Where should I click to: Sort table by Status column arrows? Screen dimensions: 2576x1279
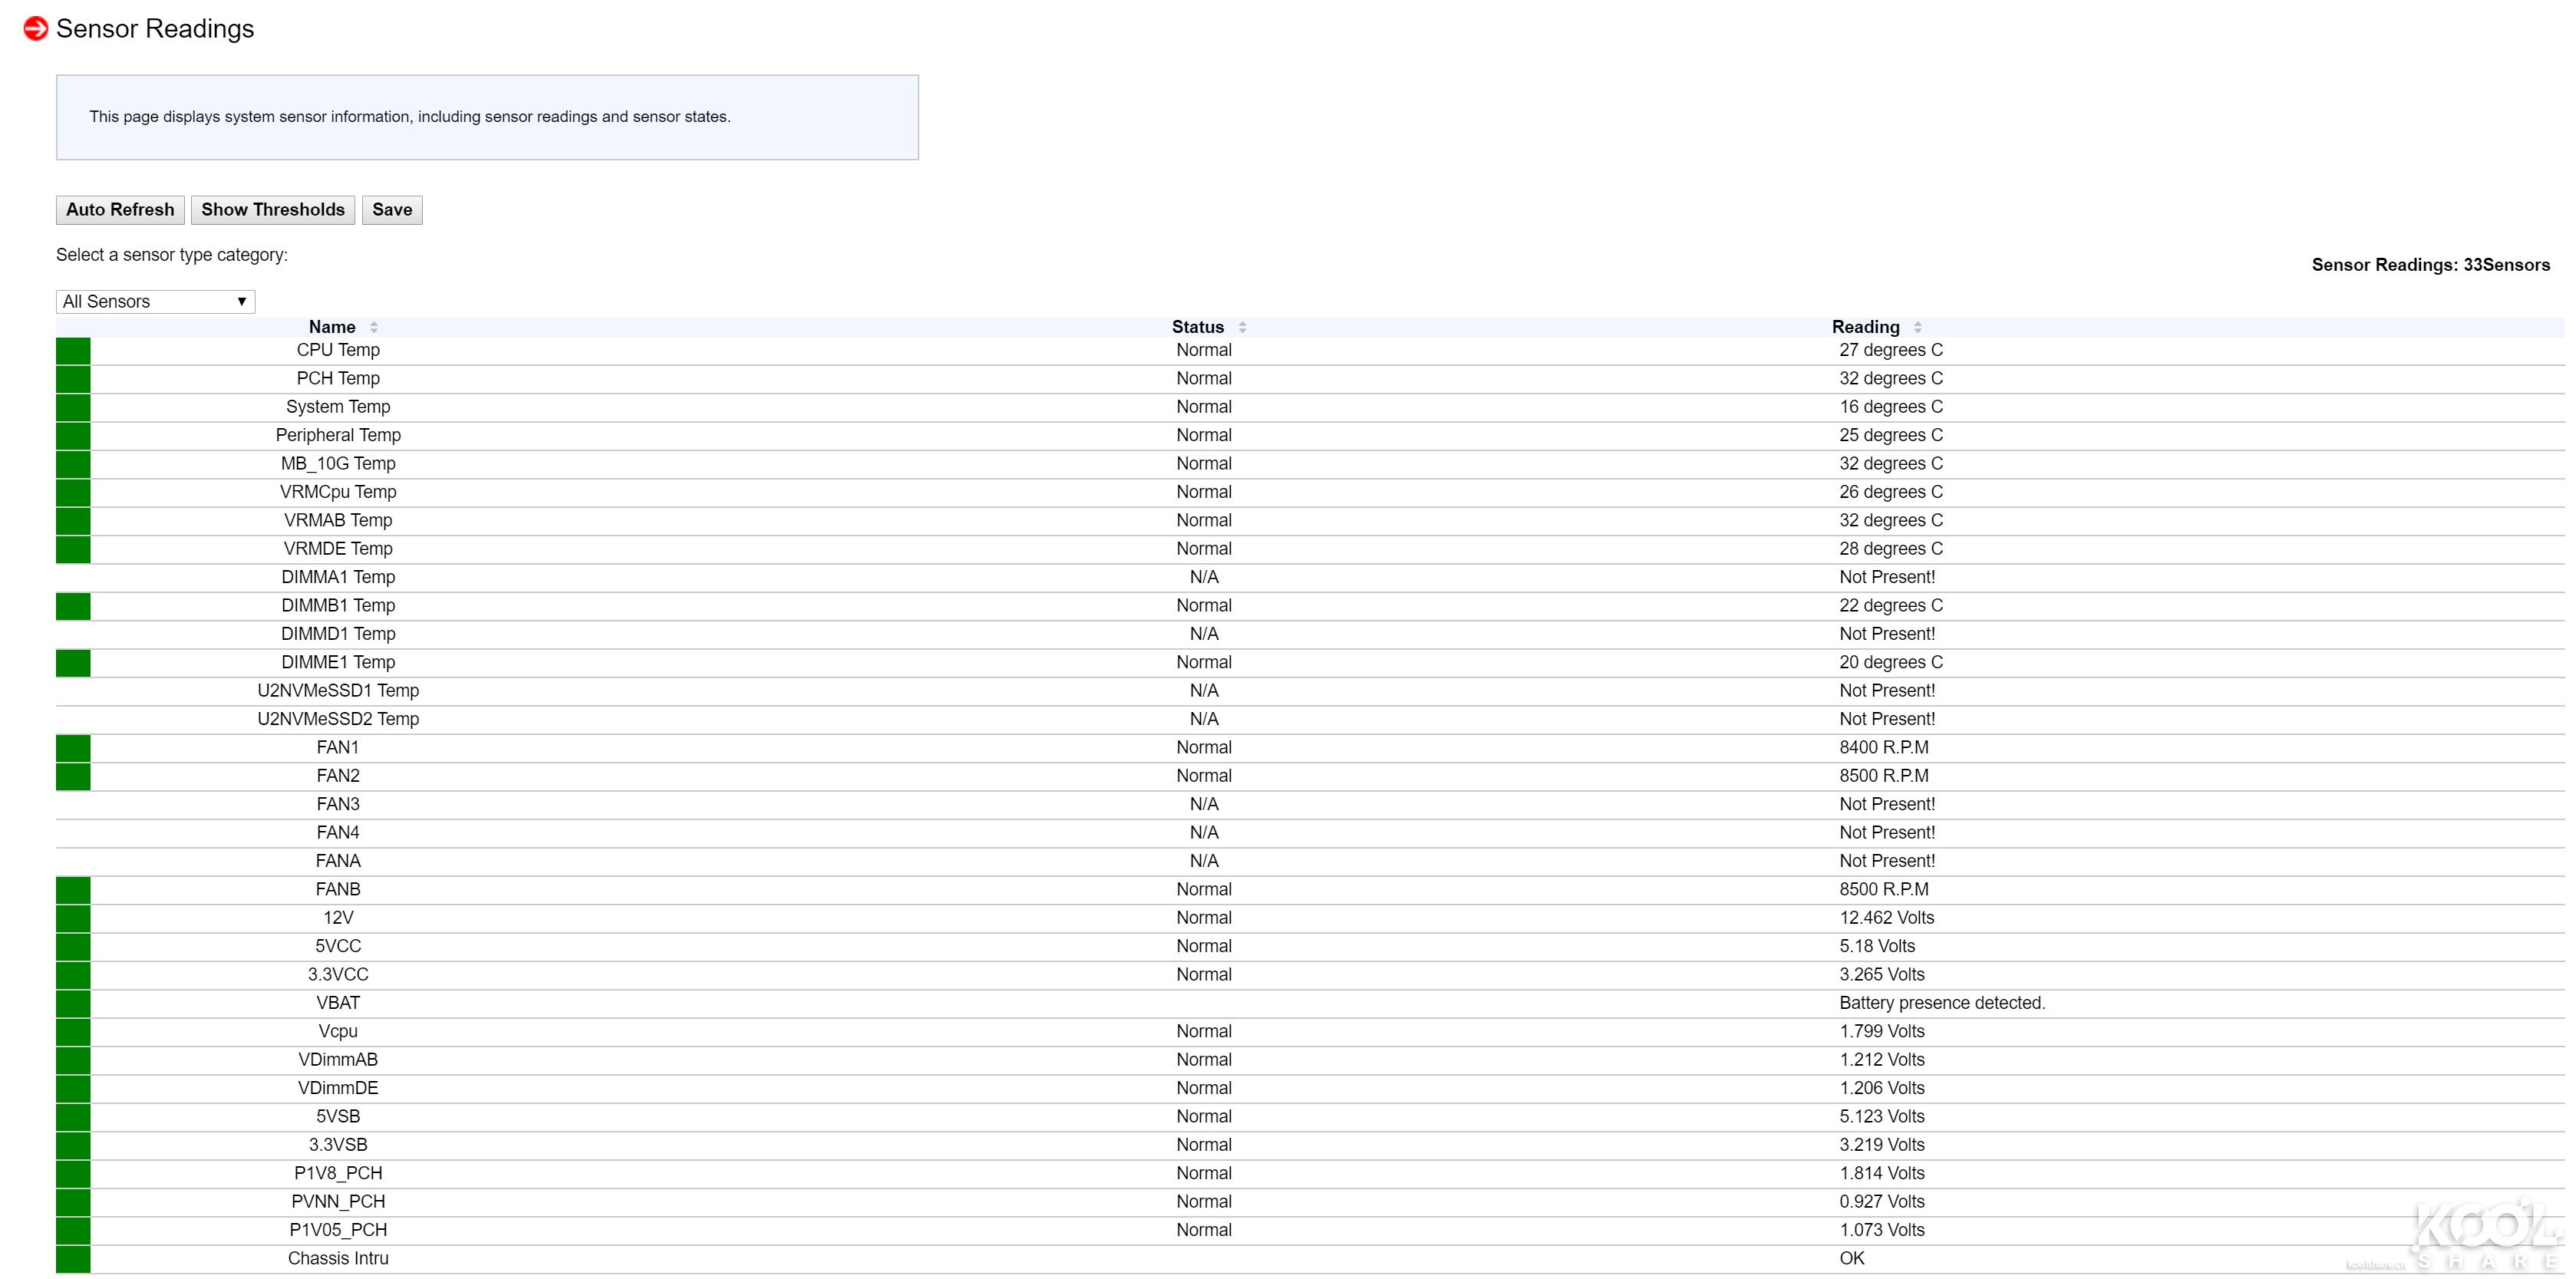[x=1242, y=327]
